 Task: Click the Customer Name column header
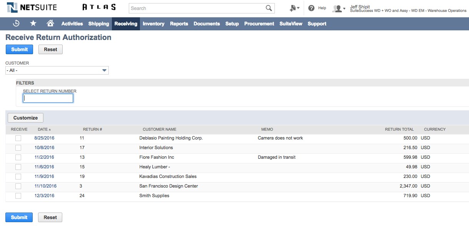point(160,130)
